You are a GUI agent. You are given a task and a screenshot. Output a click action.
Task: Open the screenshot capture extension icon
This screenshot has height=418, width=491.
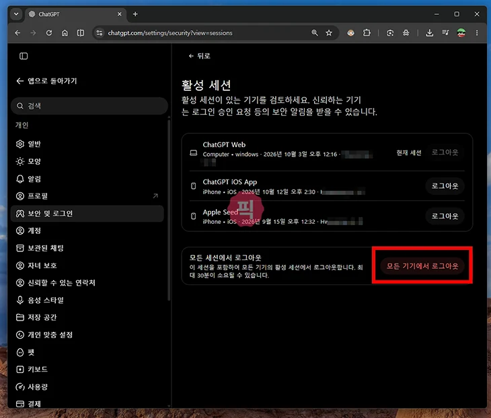390,33
